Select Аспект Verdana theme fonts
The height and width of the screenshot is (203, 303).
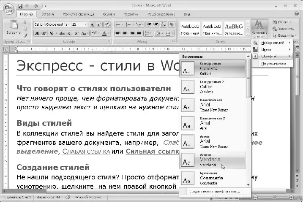click(x=213, y=160)
